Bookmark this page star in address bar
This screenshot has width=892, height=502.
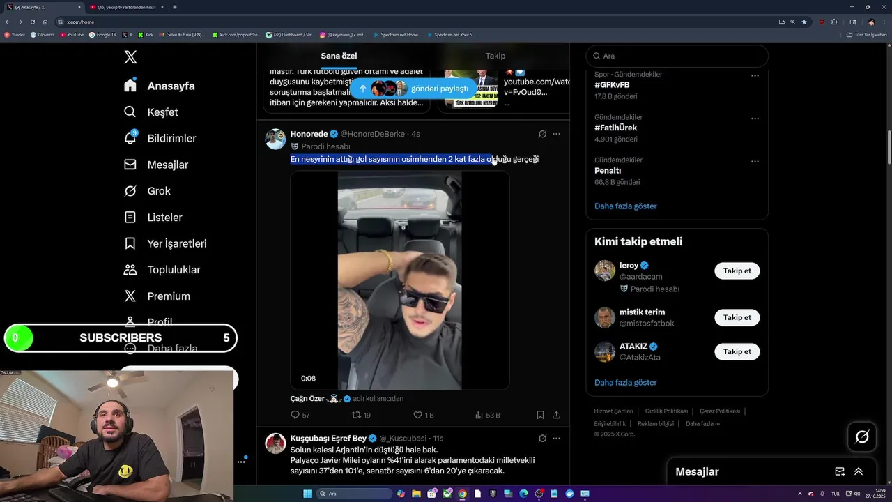[x=804, y=22]
